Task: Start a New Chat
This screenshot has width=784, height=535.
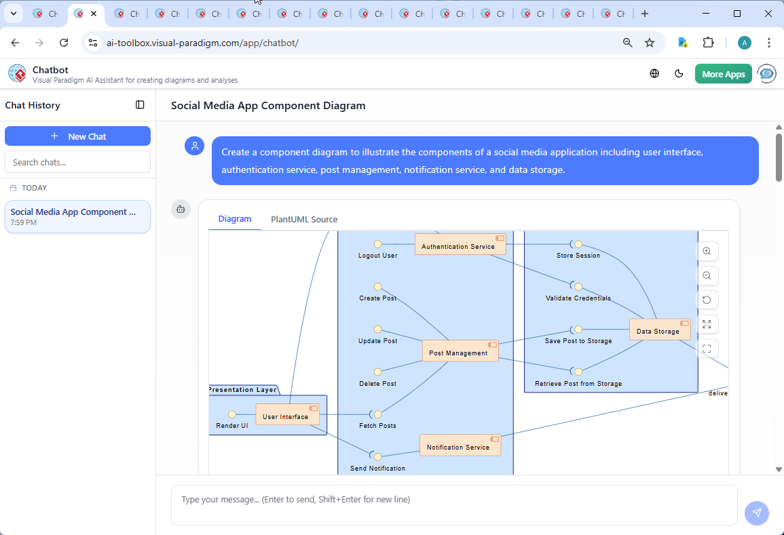Action: (x=77, y=136)
